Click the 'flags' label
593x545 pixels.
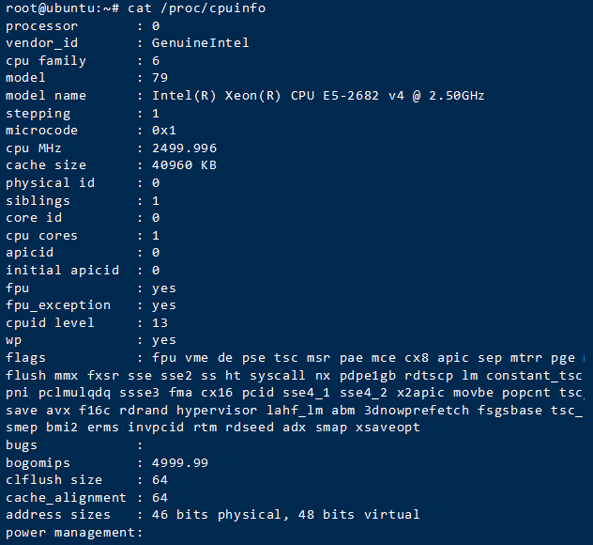[x=25, y=358]
